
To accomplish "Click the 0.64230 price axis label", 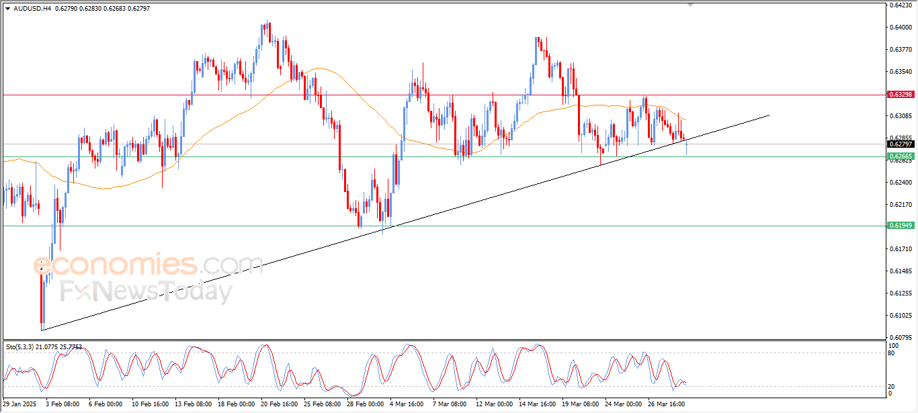I will click(901, 5).
